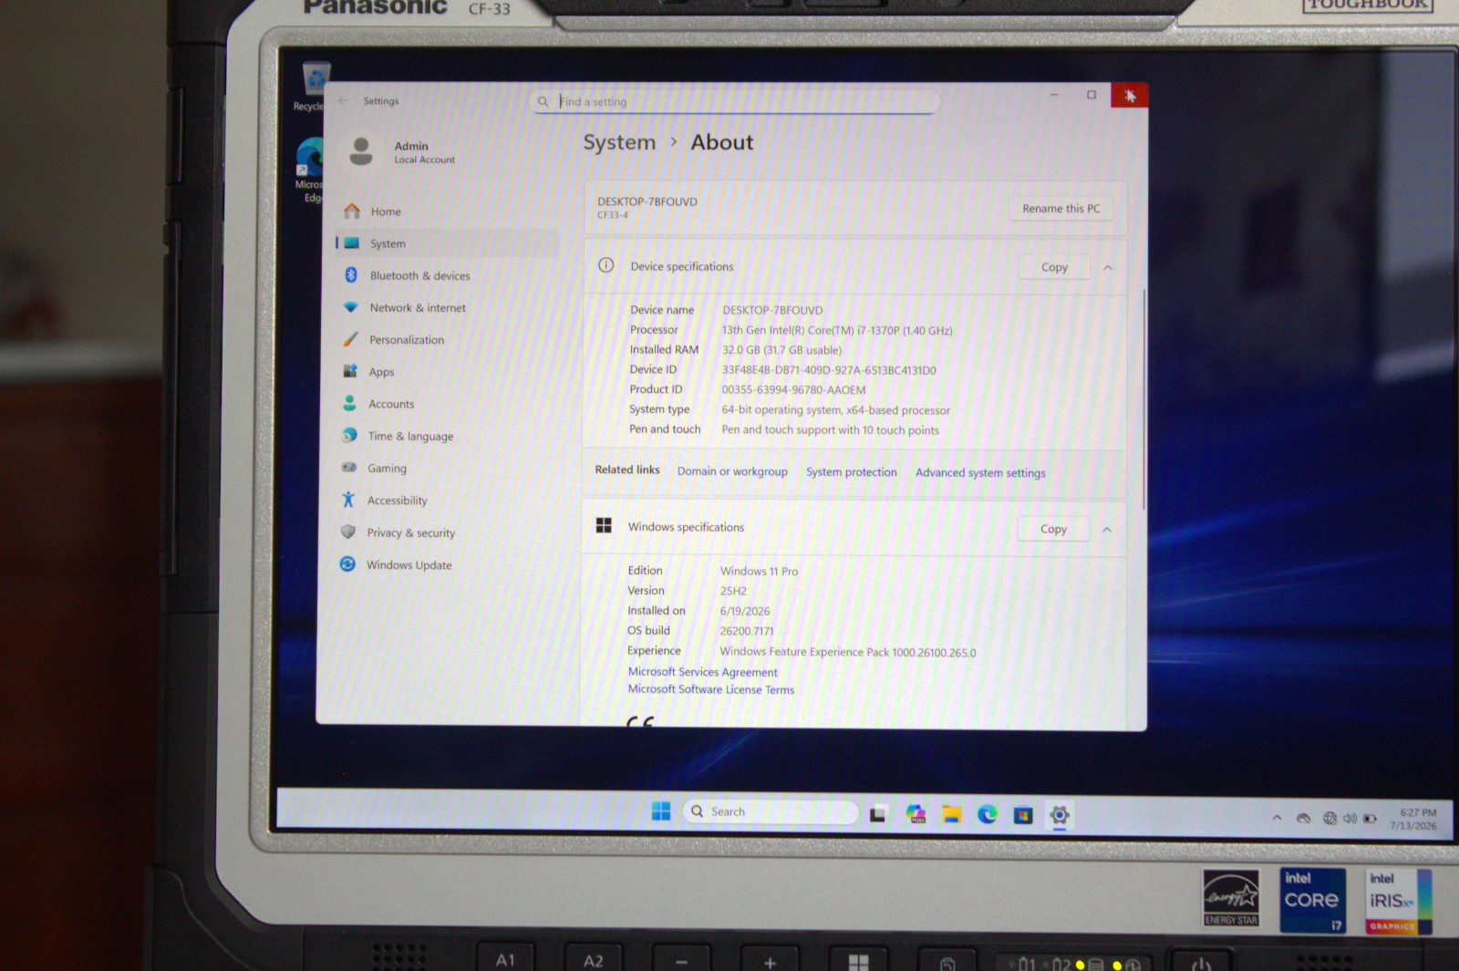Go to Privacy & security
The height and width of the screenshot is (971, 1459).
coord(398,532)
